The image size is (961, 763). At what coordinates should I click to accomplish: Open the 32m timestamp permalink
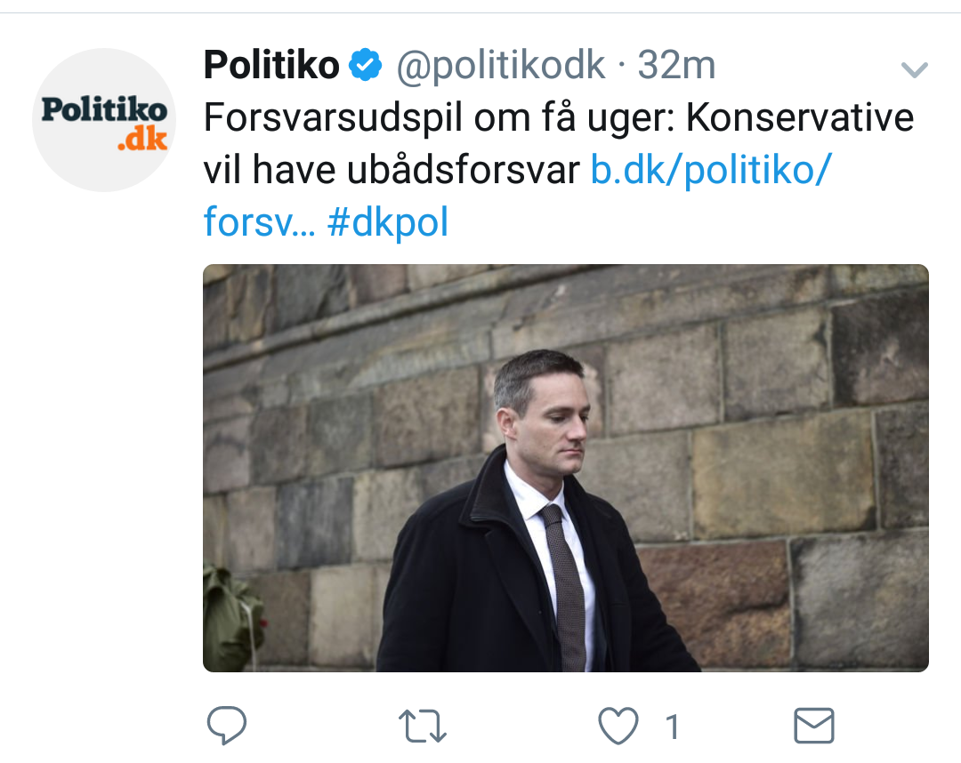(x=676, y=65)
